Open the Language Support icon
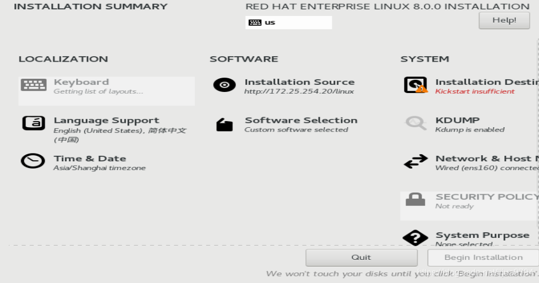Screen dimensions: 539x283 pos(34,123)
